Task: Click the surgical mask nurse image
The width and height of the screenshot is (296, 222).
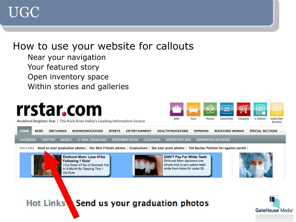Action: click(x=256, y=165)
